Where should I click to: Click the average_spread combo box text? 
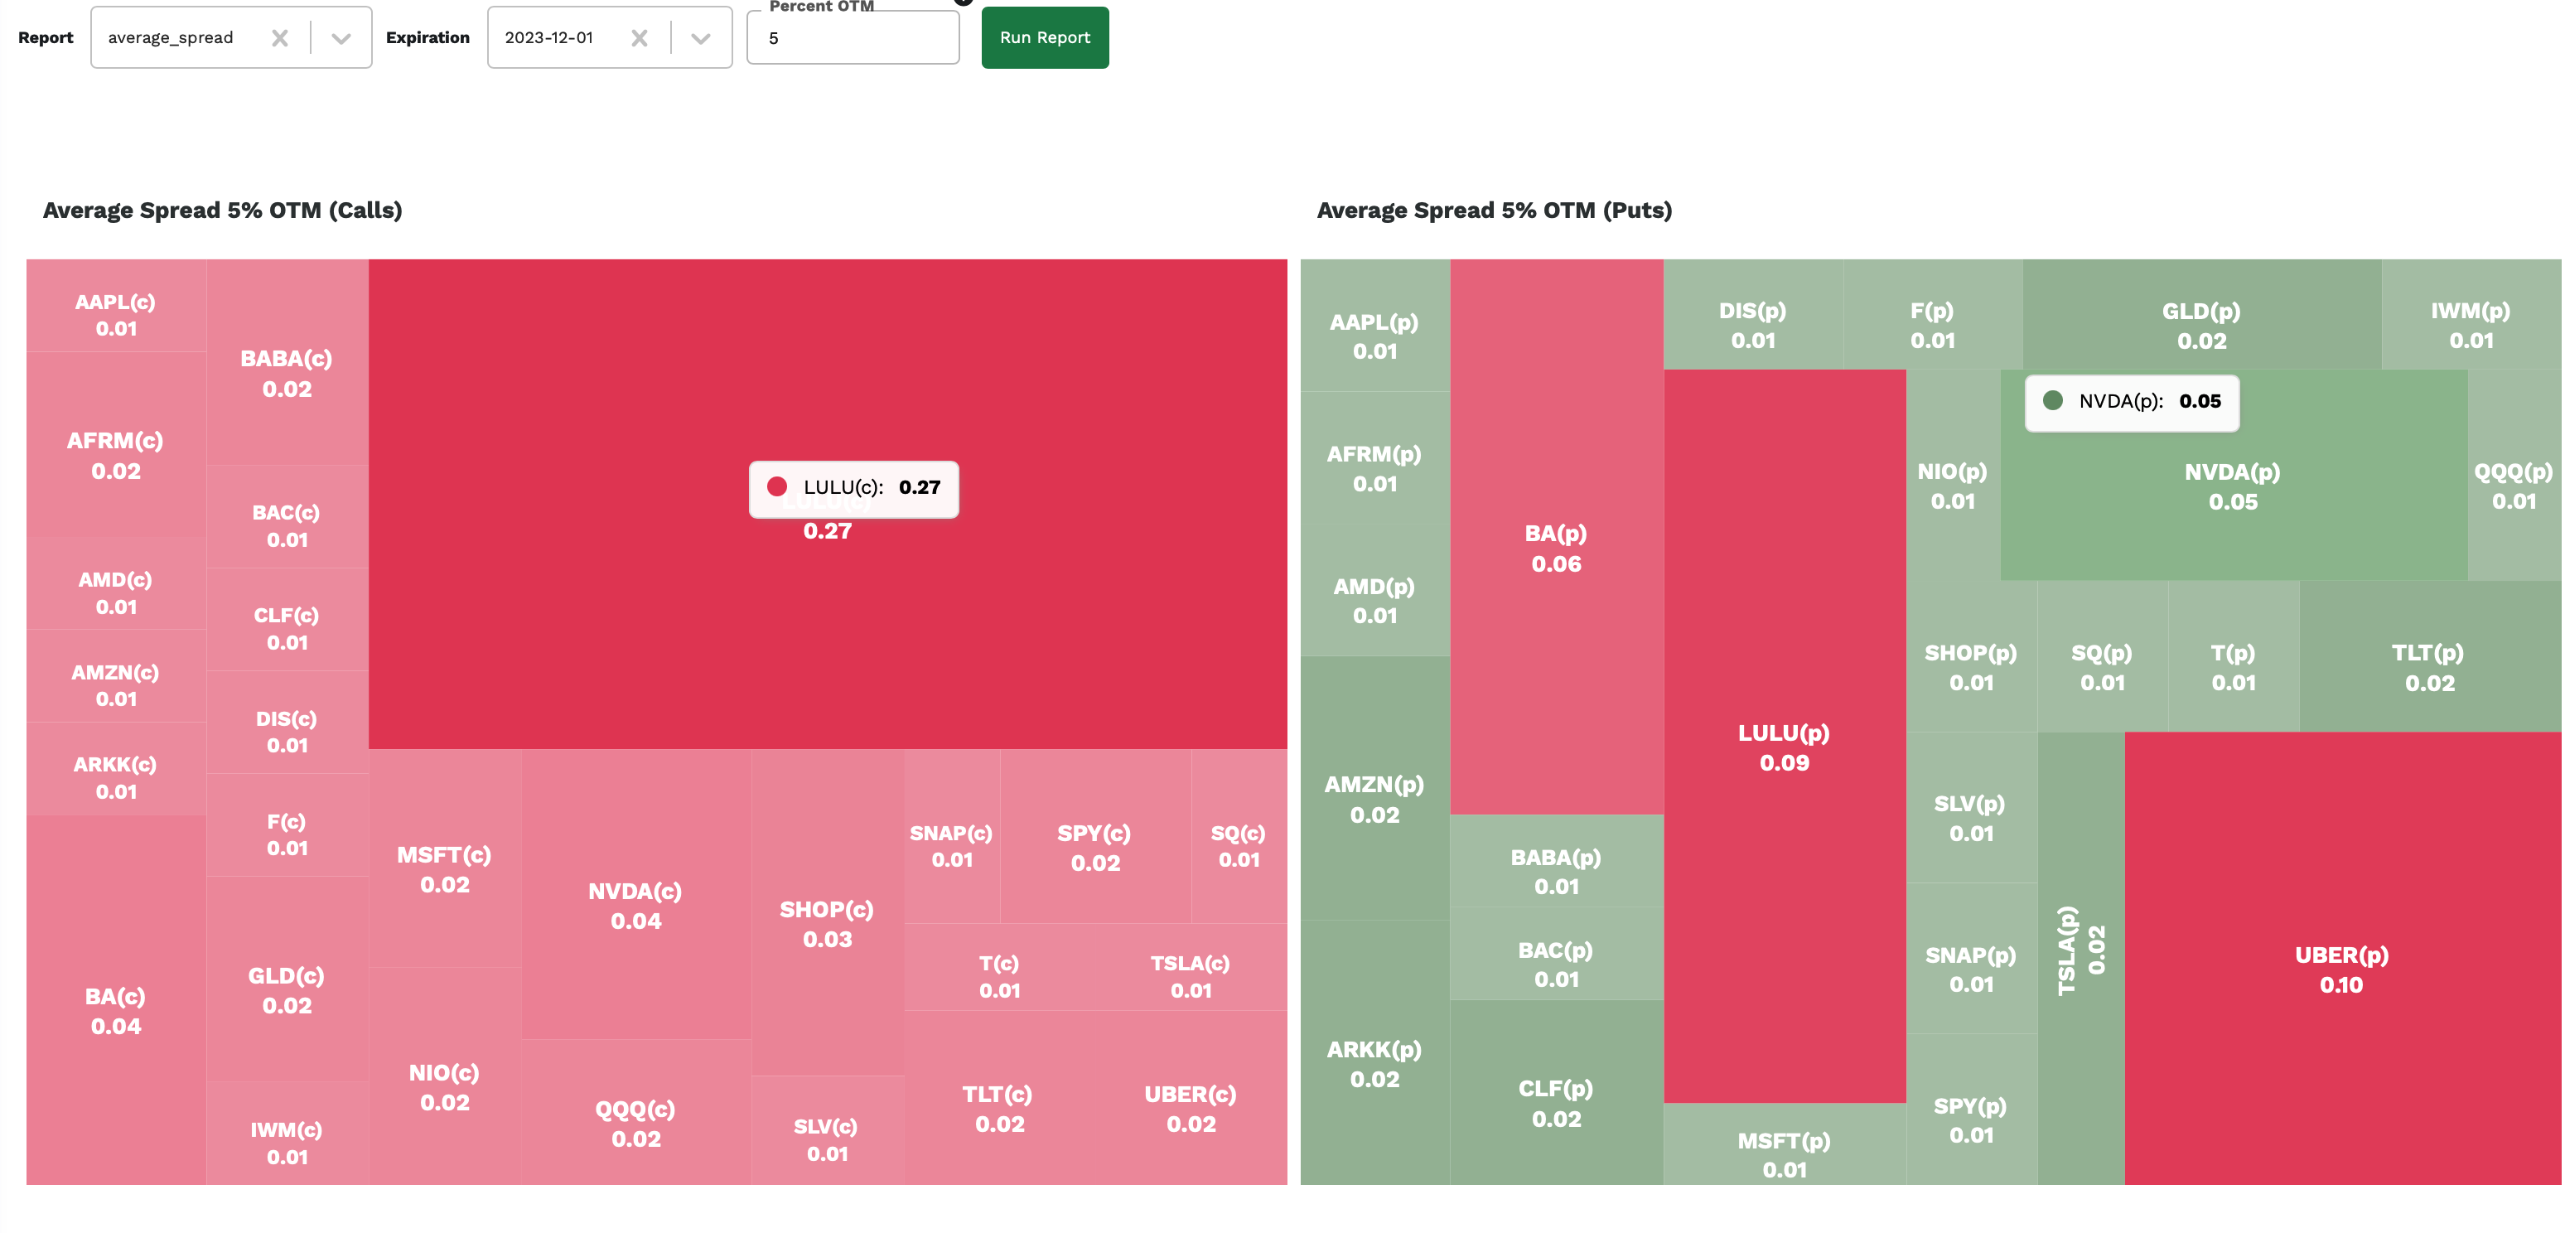(x=171, y=38)
